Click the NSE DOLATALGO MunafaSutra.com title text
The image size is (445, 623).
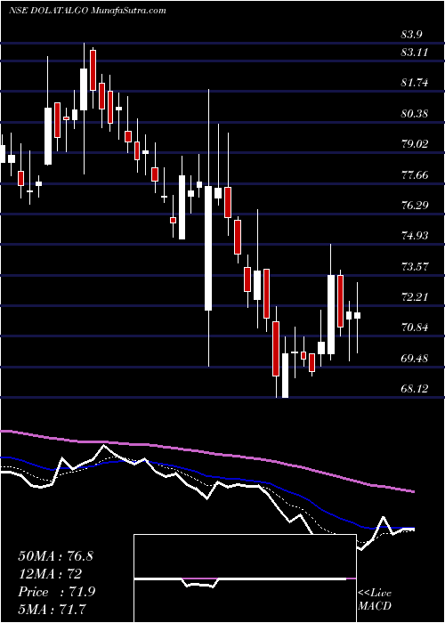[87, 11]
